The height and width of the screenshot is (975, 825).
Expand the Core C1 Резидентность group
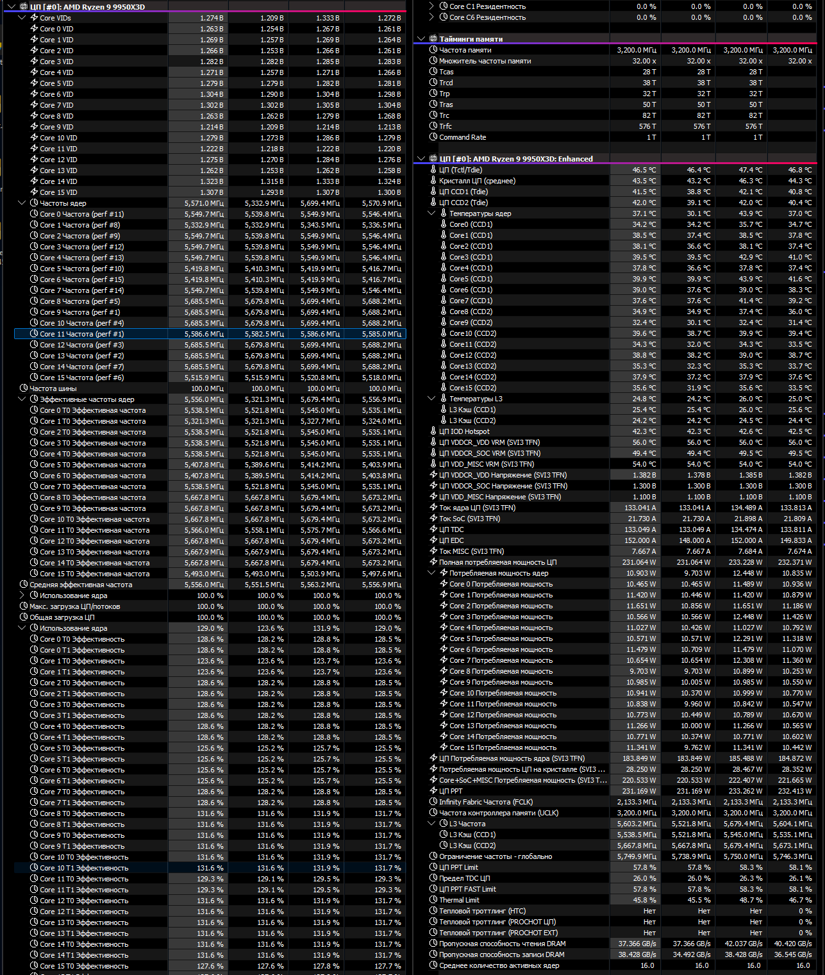pyautogui.click(x=432, y=6)
